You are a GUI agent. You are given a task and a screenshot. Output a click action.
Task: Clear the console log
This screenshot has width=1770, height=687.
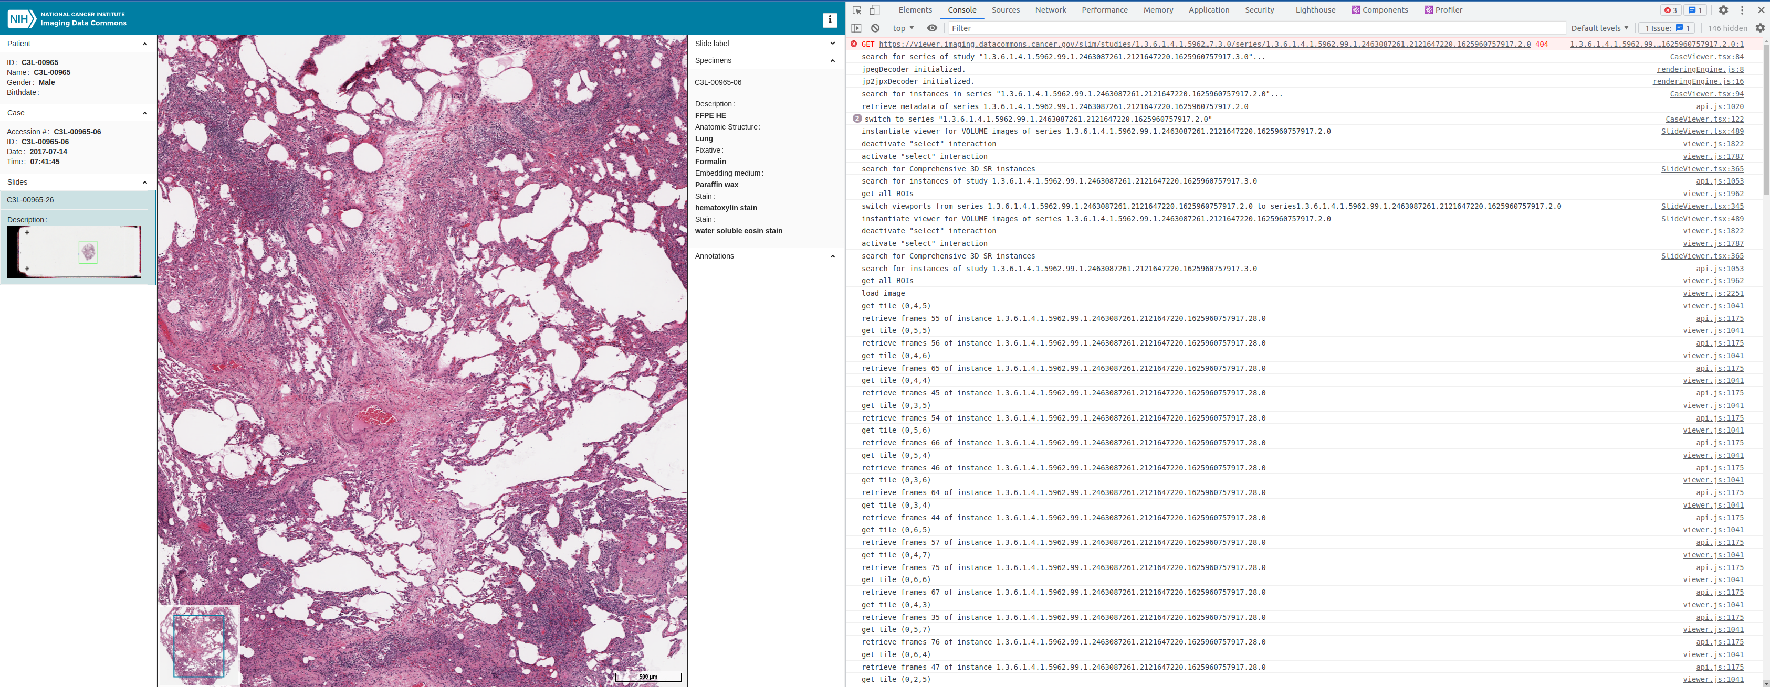tap(875, 28)
